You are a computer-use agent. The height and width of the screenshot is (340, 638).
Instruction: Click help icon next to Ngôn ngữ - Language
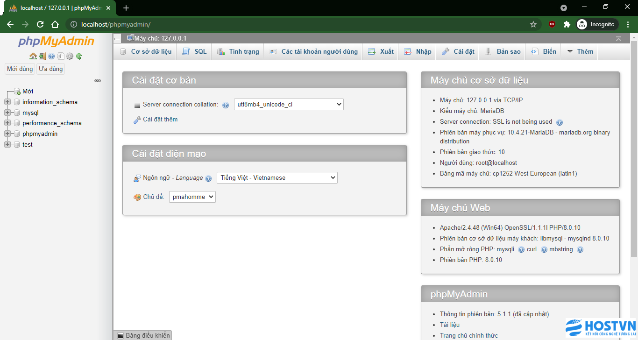point(208,178)
